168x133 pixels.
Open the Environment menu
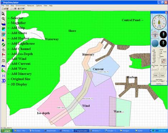point(20,6)
